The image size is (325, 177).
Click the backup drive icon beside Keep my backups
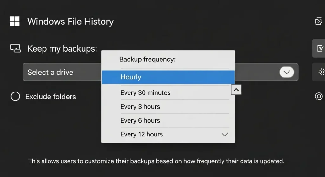16,48
